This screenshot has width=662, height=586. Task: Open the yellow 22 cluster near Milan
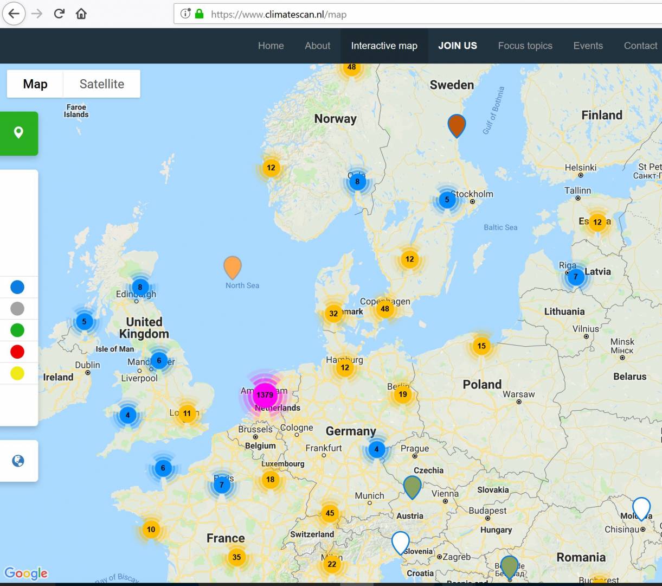[x=332, y=564]
